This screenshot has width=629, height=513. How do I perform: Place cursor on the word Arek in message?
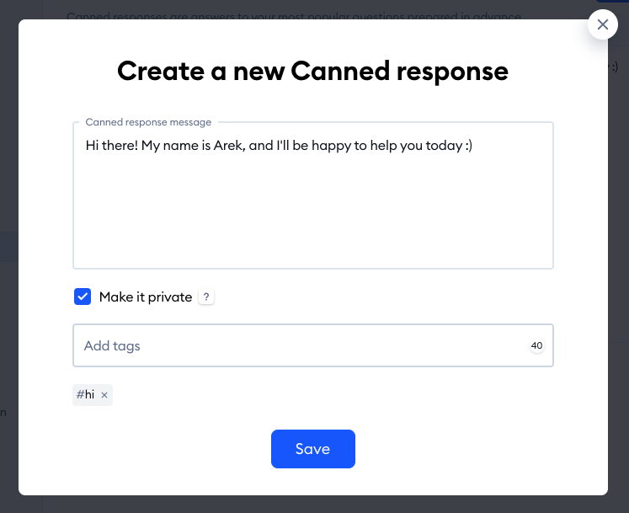pyautogui.click(x=228, y=146)
